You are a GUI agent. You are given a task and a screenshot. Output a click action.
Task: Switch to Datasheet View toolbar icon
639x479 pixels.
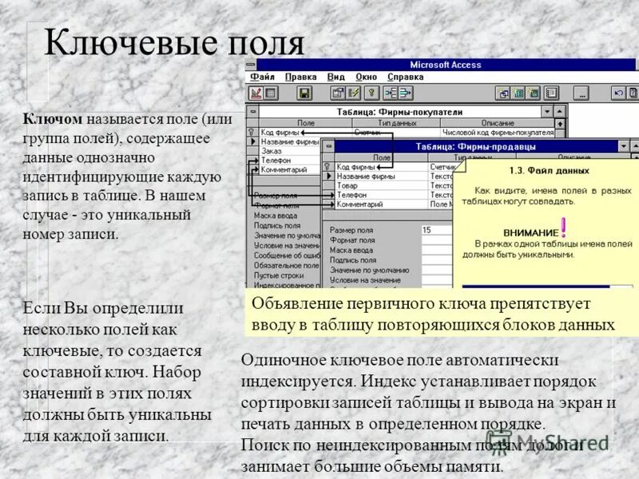pos(270,93)
